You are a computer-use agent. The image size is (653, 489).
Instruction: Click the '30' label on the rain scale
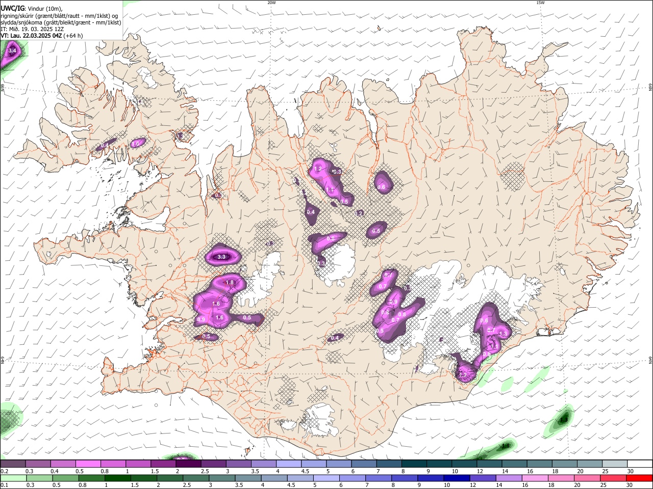(x=630, y=485)
